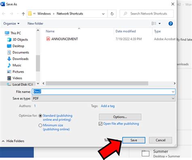Viewport: 192px width, 160px height.
Task: Open the Help question mark icon
Action: (171, 24)
